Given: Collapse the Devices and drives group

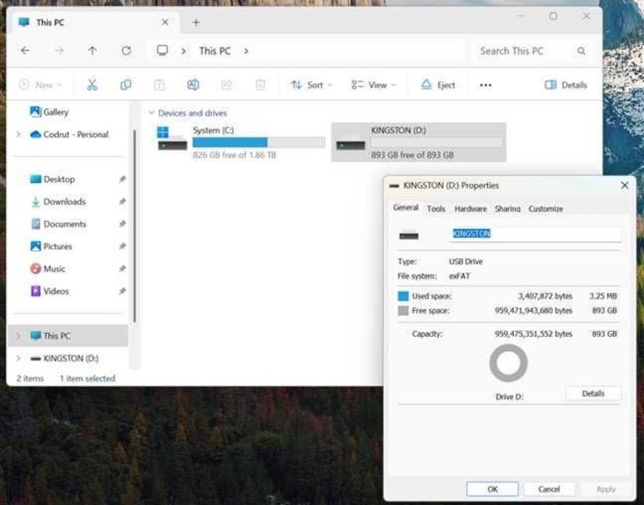Looking at the screenshot, I should pyautogui.click(x=151, y=113).
